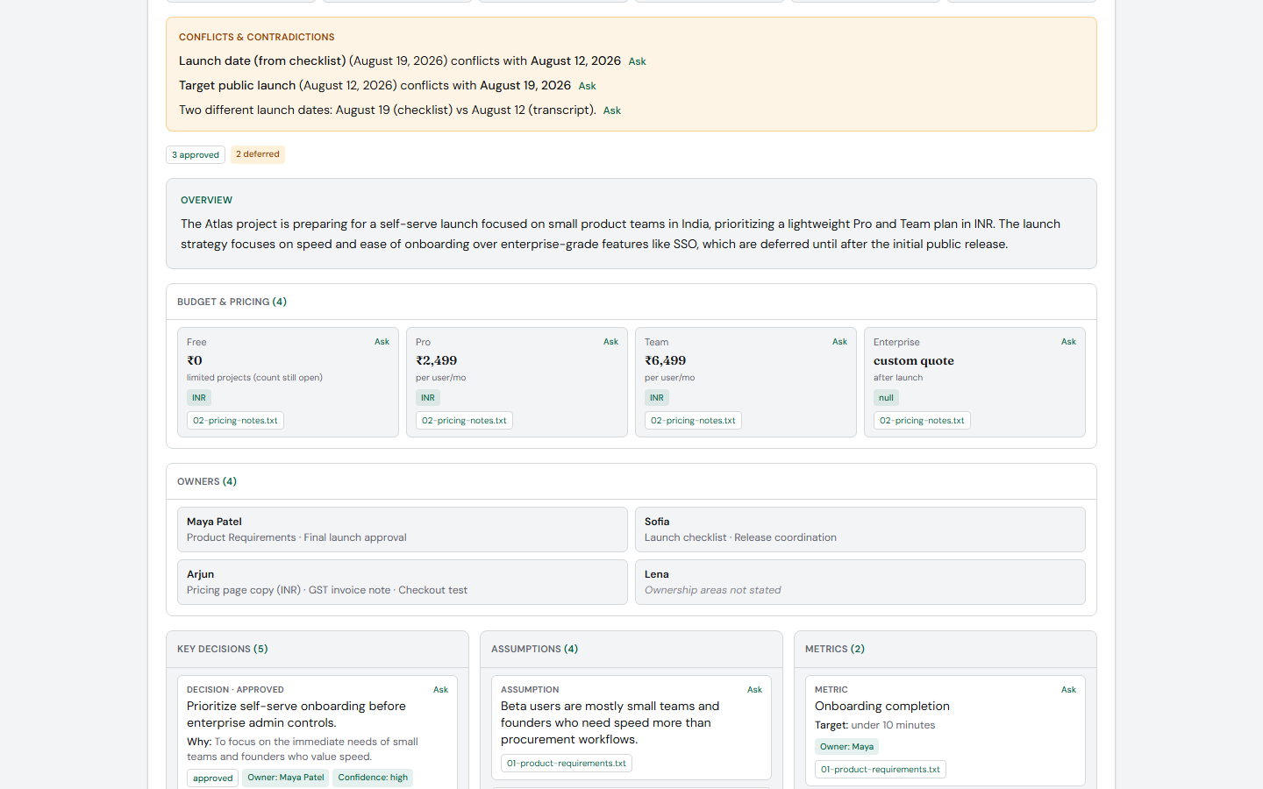Select the Maya Patel owner card
This screenshot has width=1263, height=789.
click(x=403, y=530)
